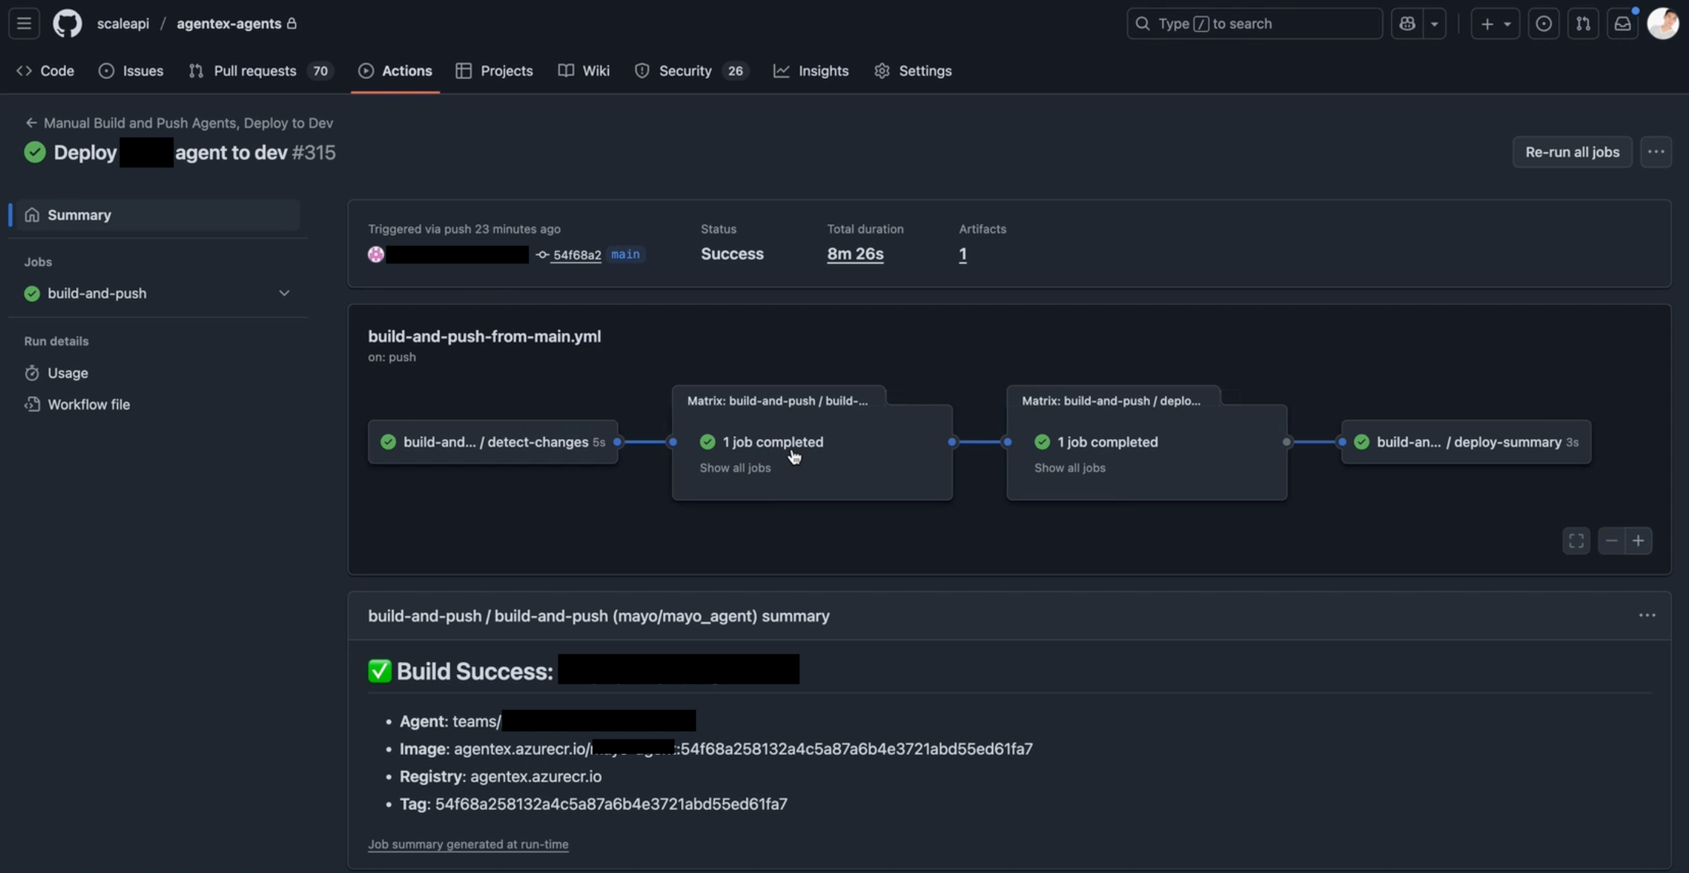Click the Re-run all jobs button

[1571, 151]
